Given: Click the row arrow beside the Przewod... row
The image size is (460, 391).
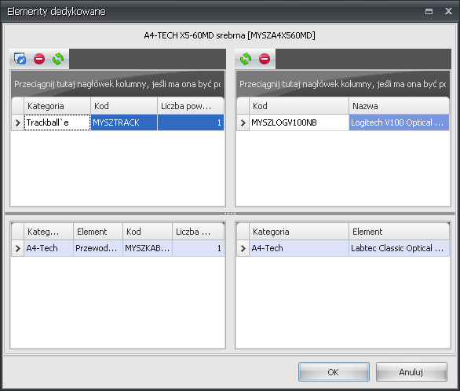Looking at the screenshot, I should [x=17, y=248].
